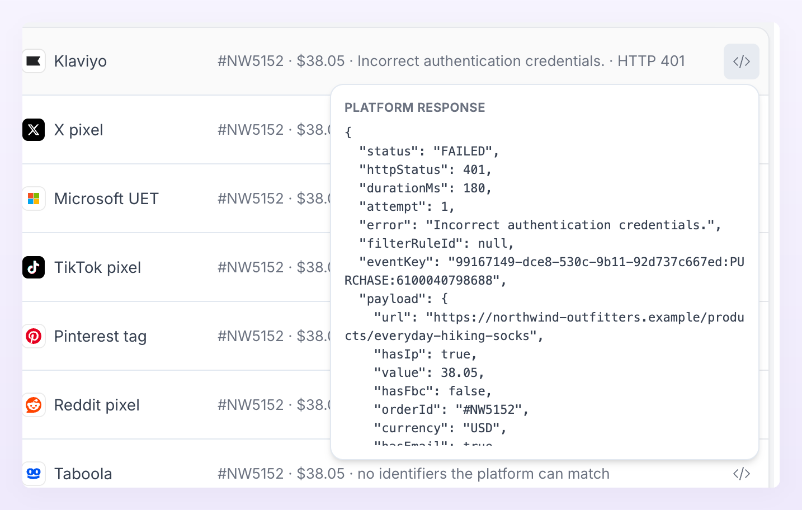Click the "currency": "USD" line
Viewport: 802px width, 510px height.
coord(440,428)
